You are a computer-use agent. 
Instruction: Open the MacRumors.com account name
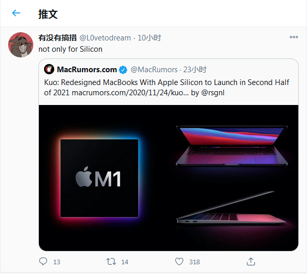click(87, 69)
